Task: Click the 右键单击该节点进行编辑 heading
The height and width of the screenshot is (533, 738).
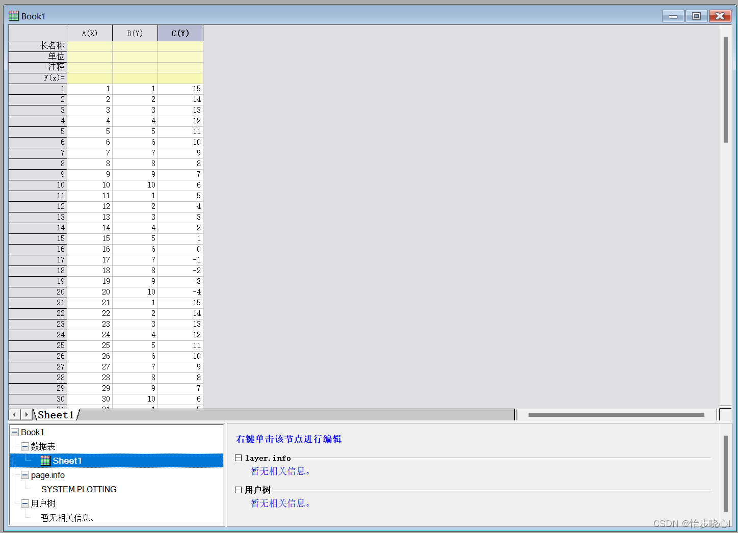Action: pos(288,439)
